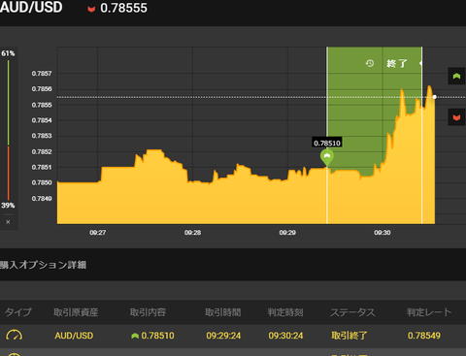Viewport: 466px width, 356px height.
Task: Click the 61% buyer sentiment value
Action: tap(8, 53)
